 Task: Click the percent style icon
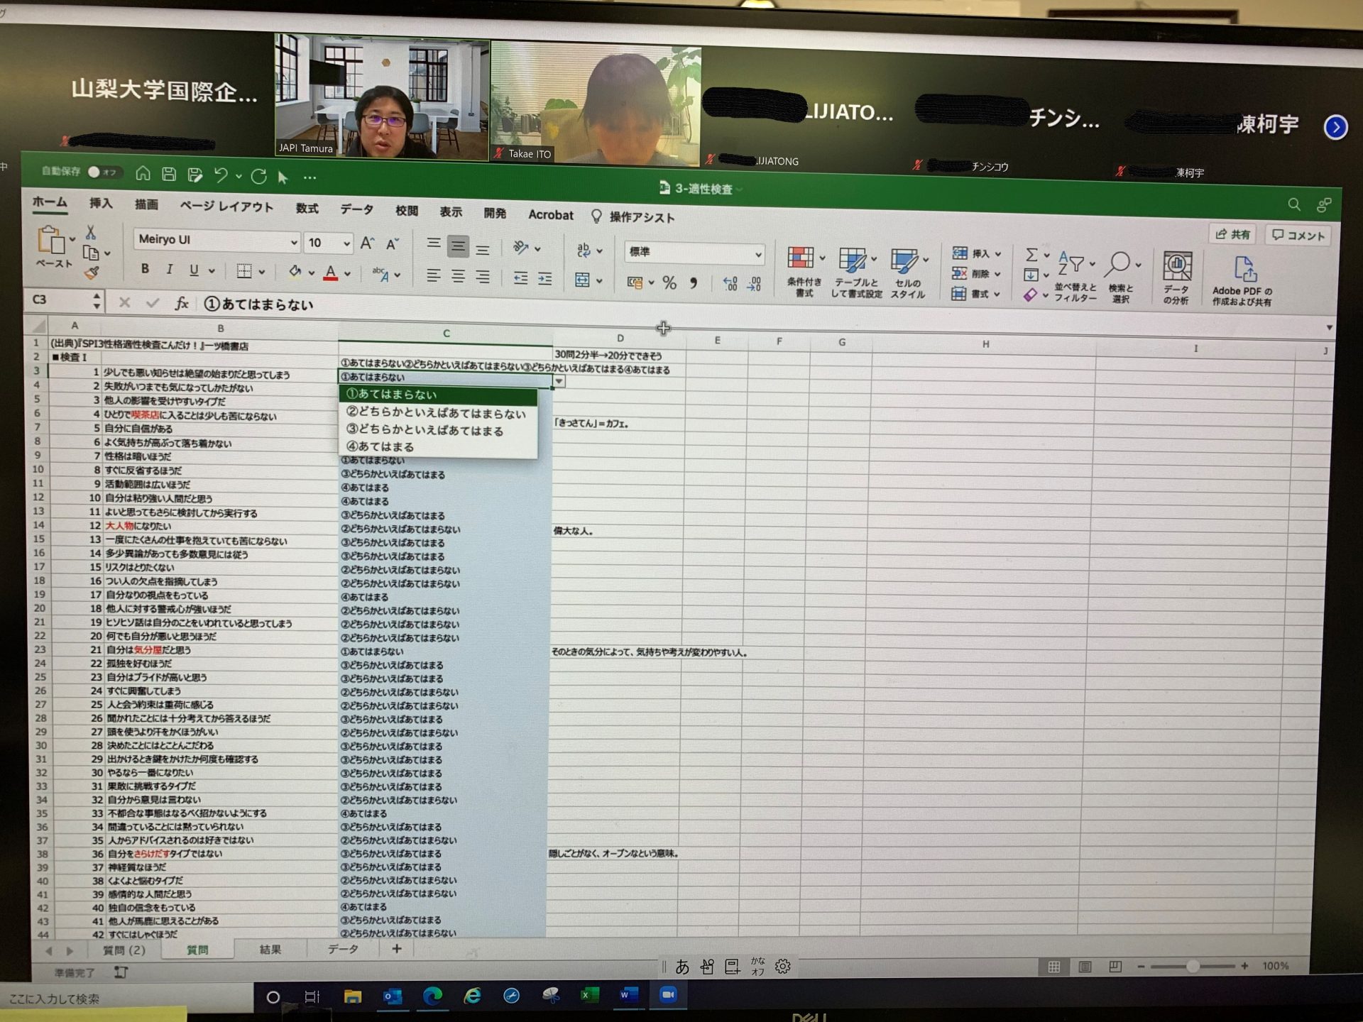click(x=669, y=283)
